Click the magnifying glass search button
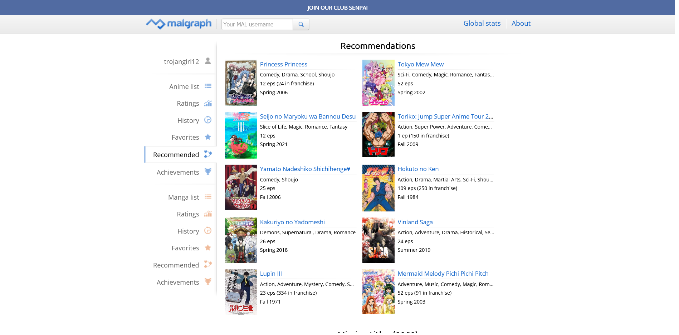This screenshot has width=679, height=335. (301, 24)
